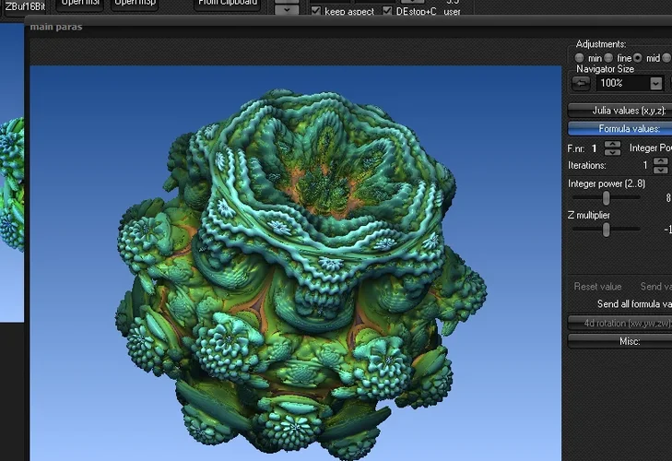
Task: Decrease the F.nr formula number stepper
Action: [x=612, y=152]
